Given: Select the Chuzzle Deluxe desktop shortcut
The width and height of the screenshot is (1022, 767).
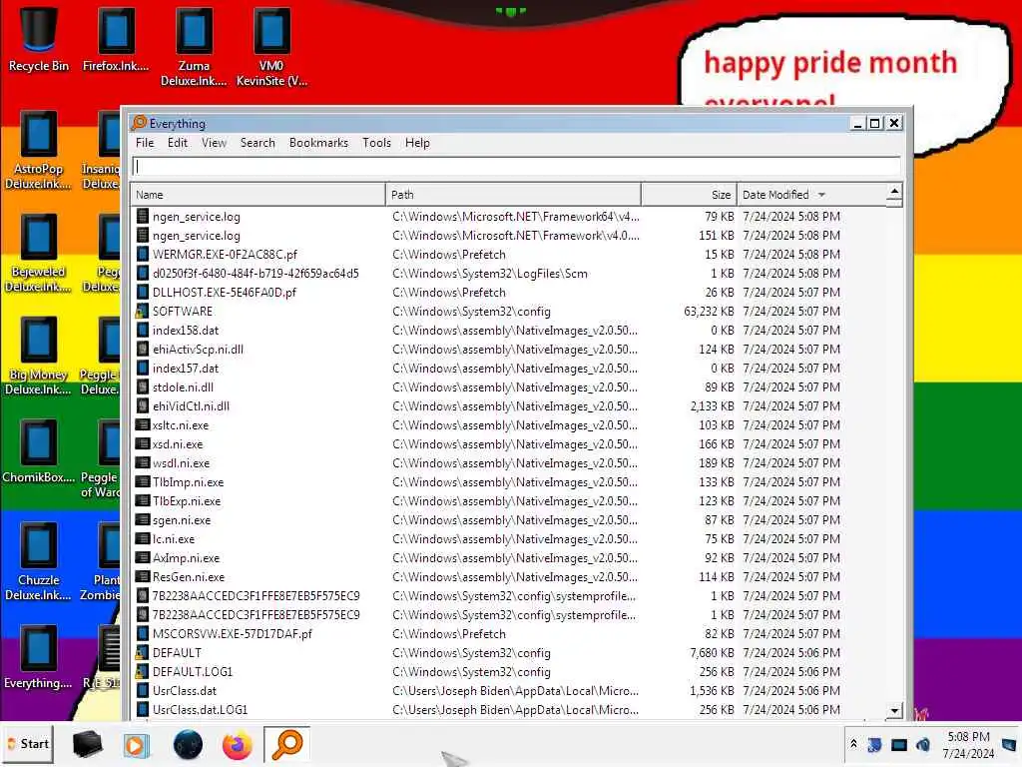Looking at the screenshot, I should [39, 561].
